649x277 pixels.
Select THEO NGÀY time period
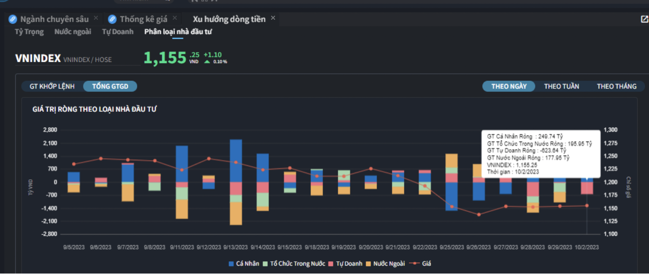pyautogui.click(x=509, y=86)
